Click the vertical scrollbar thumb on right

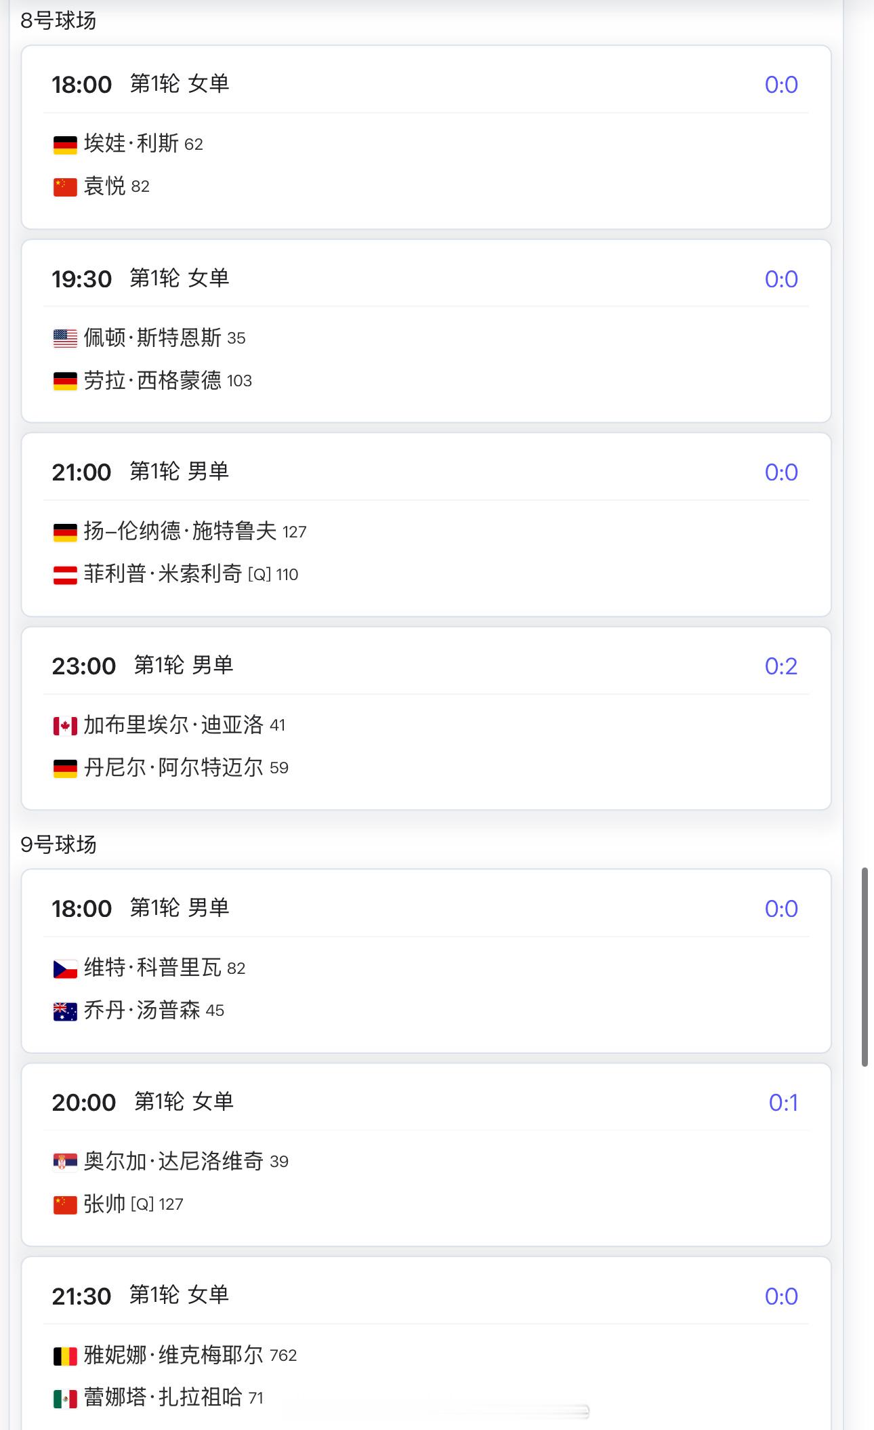pos(865,966)
